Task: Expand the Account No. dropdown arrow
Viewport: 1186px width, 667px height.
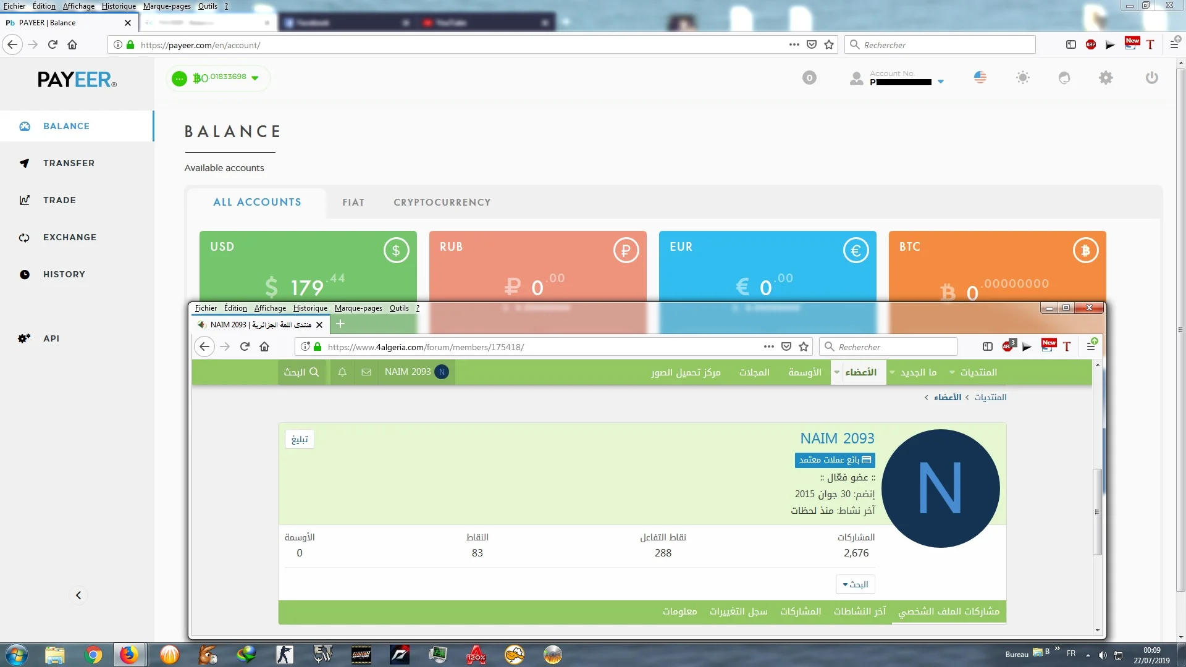Action: [941, 82]
